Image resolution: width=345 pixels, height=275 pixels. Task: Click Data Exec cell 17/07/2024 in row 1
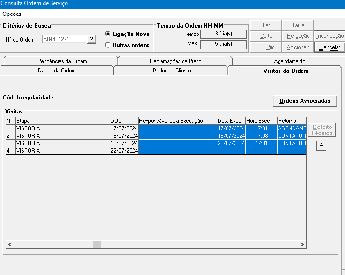[x=231, y=128]
